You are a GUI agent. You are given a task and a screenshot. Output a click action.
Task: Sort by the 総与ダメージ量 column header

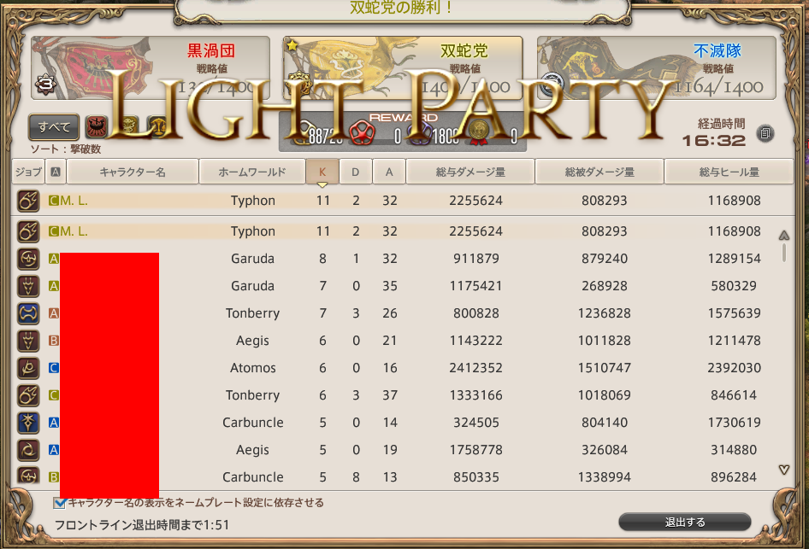[x=470, y=172]
